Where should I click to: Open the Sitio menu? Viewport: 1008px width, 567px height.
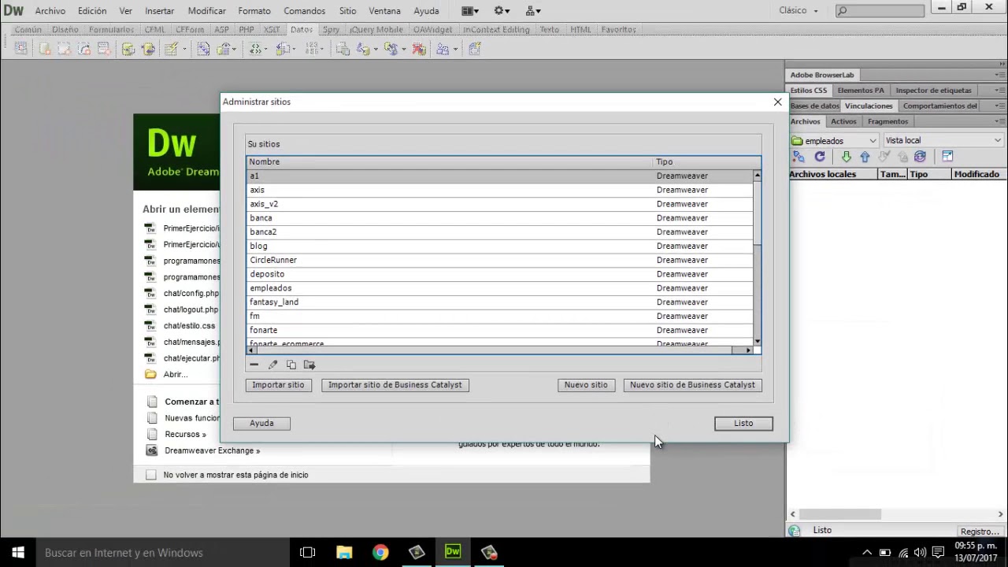[x=347, y=11]
